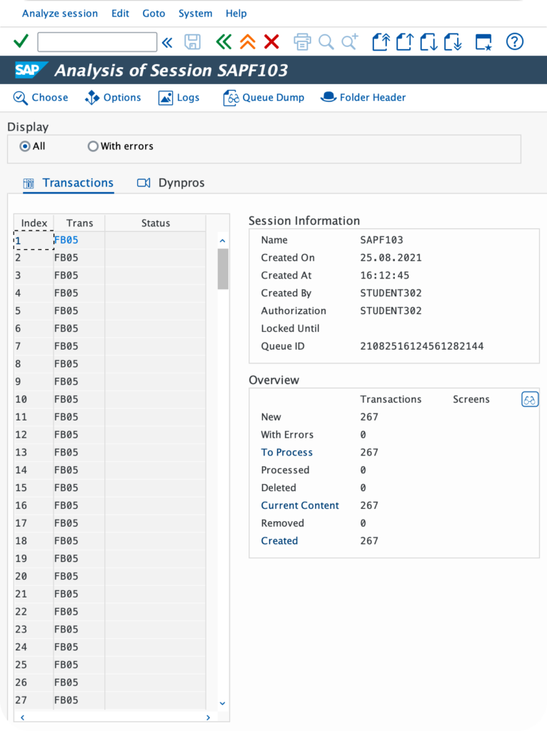The height and width of the screenshot is (731, 547).
Task: Collapse command field with double-chevron
Action: 167,42
